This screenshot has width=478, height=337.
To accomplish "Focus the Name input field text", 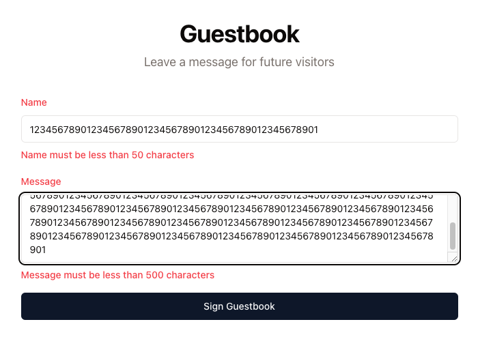I will click(173, 130).
